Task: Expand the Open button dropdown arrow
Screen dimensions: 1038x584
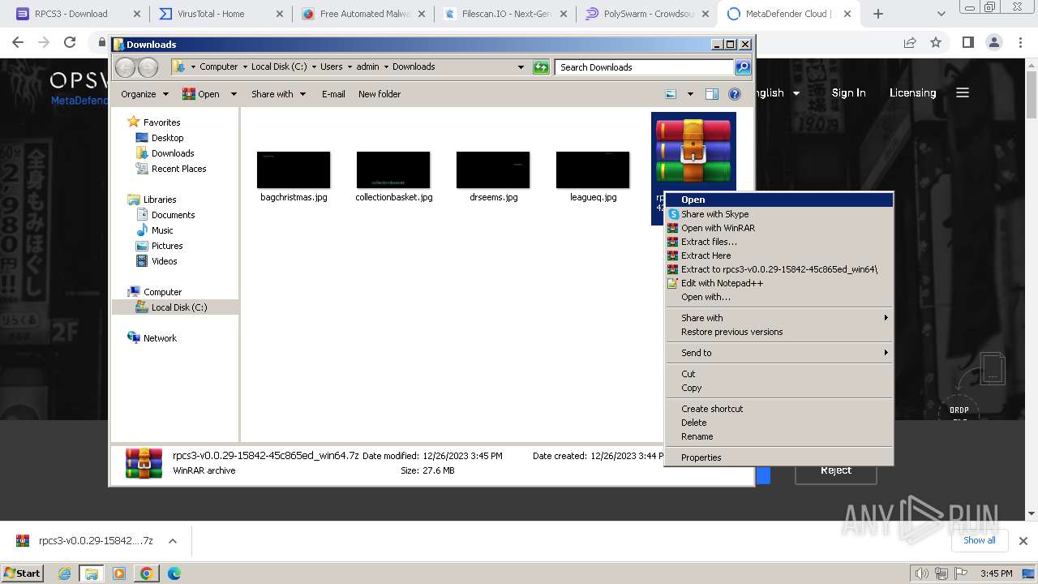Action: 234,94
